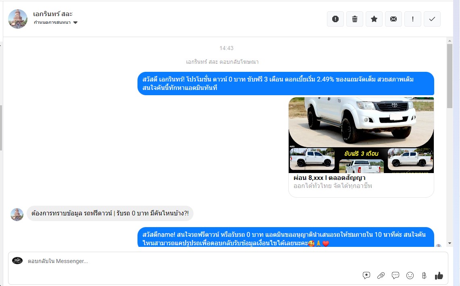
Task: Delete conversation with trash icon
Action: click(355, 19)
